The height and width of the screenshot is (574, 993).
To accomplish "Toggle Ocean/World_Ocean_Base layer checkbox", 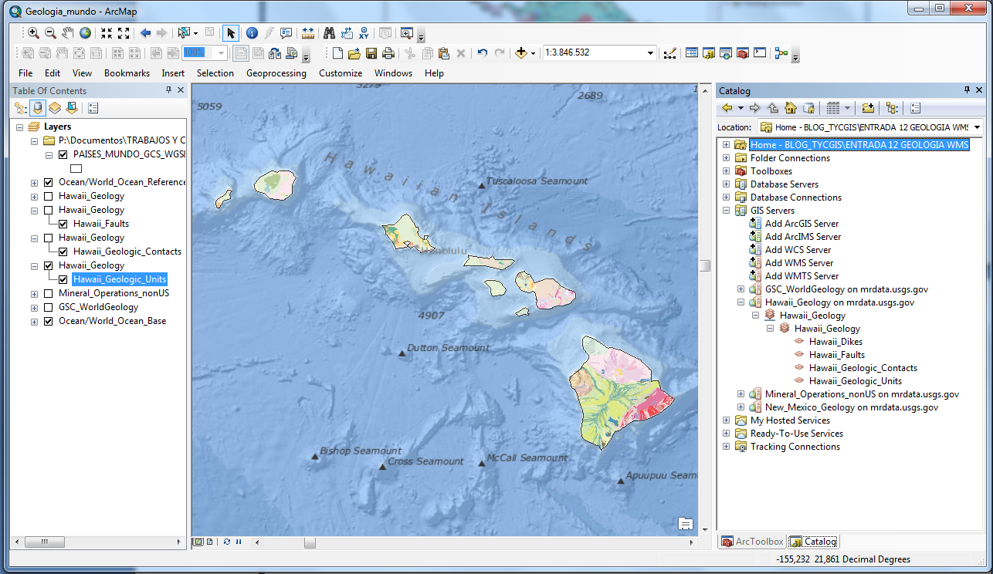I will click(49, 321).
